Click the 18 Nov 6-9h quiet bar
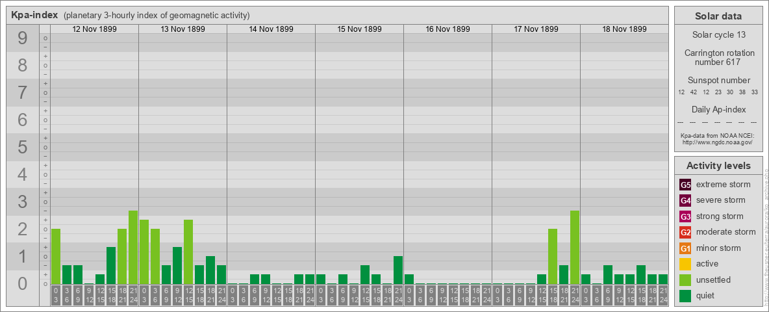 pyautogui.click(x=608, y=275)
